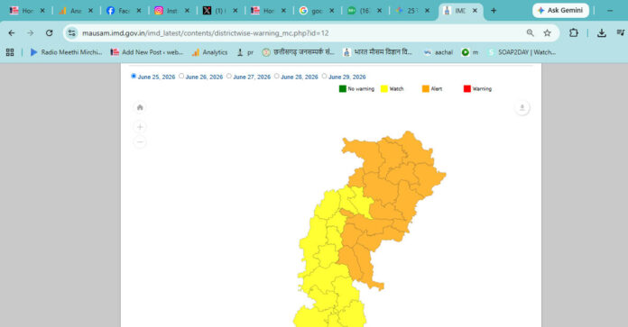View site information icon in address bar

tap(71, 33)
